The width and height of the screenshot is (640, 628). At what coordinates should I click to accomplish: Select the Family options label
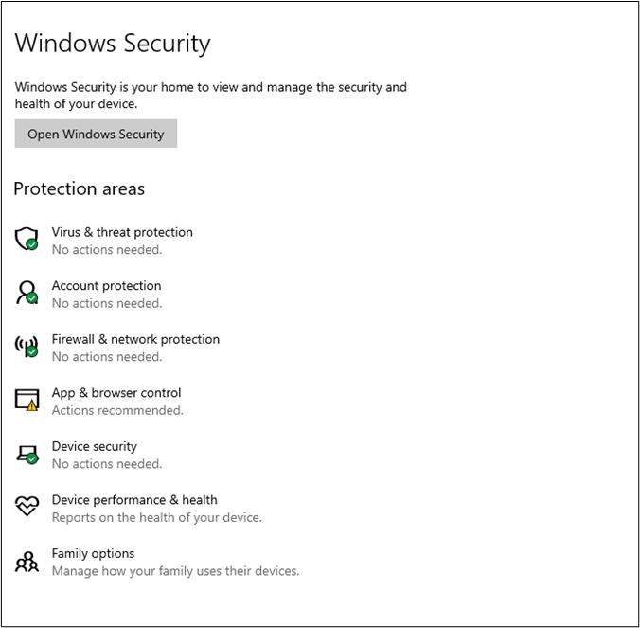(93, 553)
